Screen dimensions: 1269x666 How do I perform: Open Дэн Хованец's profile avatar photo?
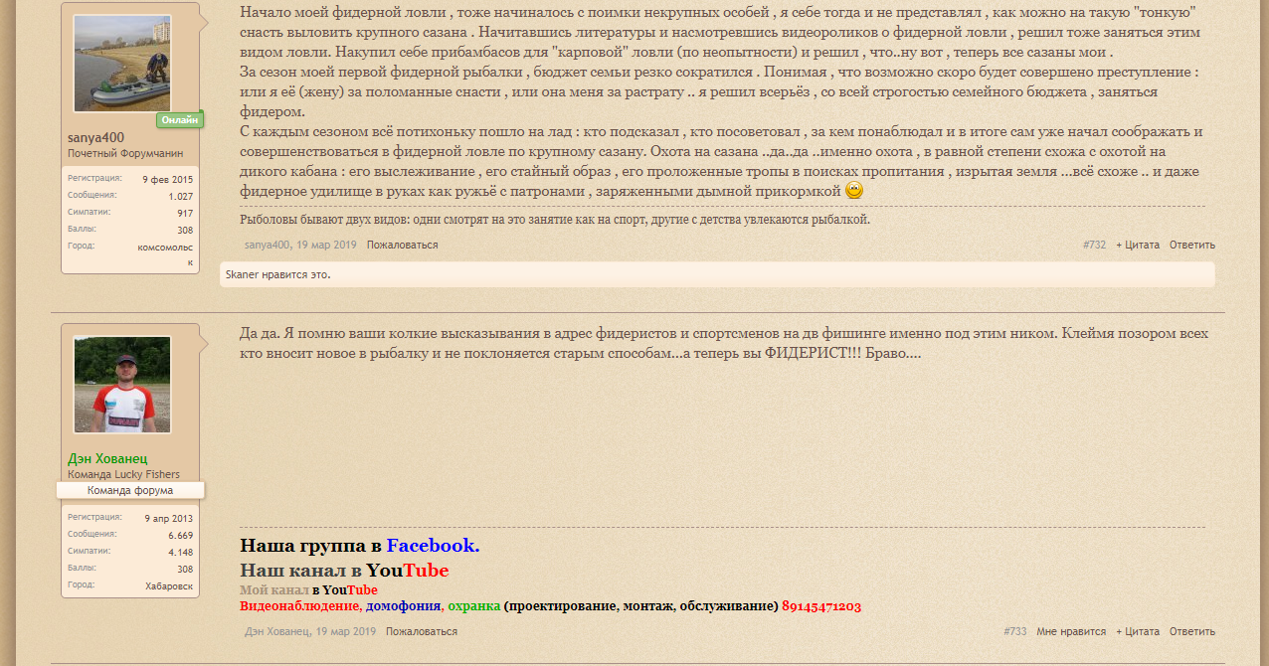[x=122, y=385]
